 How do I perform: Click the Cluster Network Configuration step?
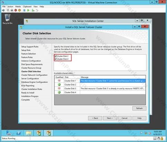(34, 75)
